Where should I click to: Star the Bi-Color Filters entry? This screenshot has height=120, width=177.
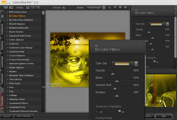coord(7,16)
